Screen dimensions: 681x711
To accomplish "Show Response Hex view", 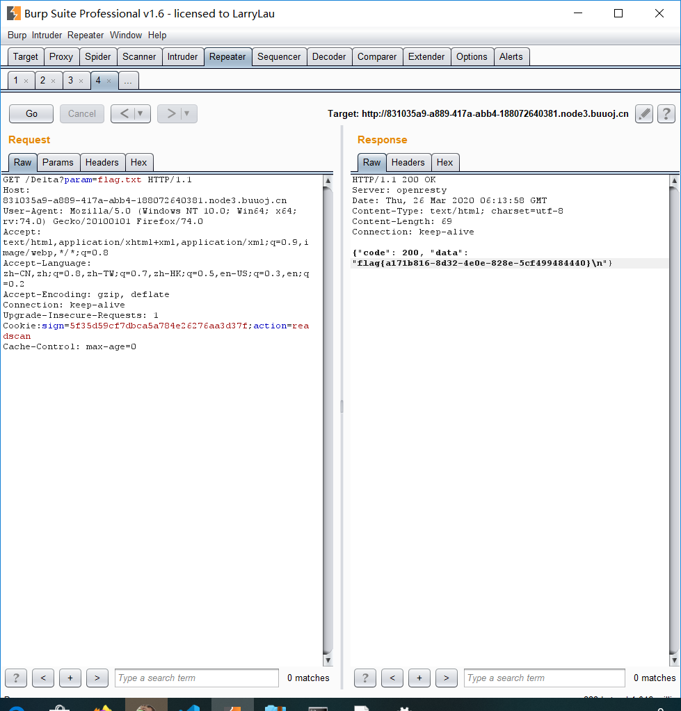I will tap(444, 162).
